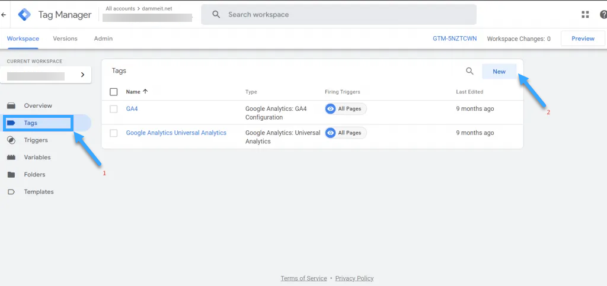Check the Google Analytics Universal Analytics box
The width and height of the screenshot is (607, 286).
[x=113, y=133]
